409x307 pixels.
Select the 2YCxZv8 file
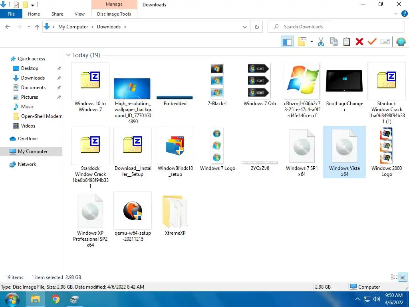(260, 165)
